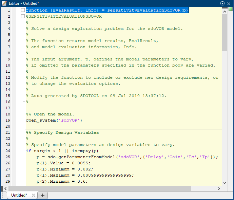The height and width of the screenshot is (200, 234).
Task: Click the panel drag grip beside Untitled* tab
Action: tap(2, 195)
